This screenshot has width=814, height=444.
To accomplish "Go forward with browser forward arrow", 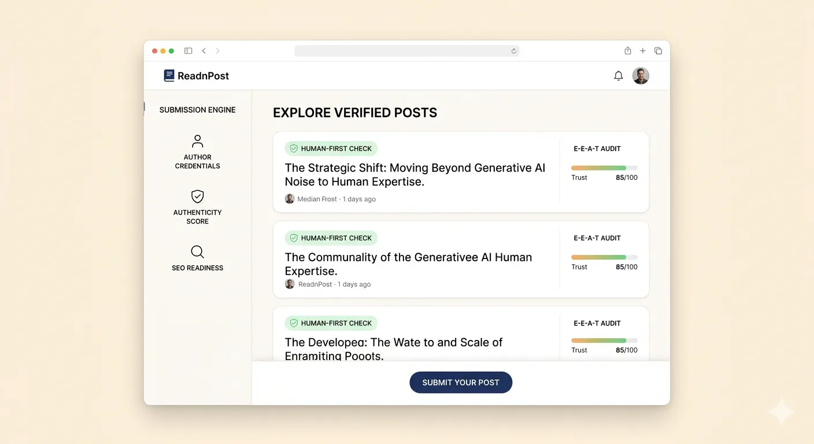I will coord(218,51).
